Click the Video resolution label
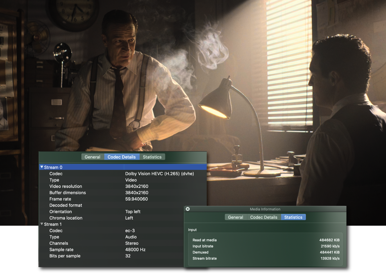This screenshot has height=280, width=386. [x=66, y=186]
